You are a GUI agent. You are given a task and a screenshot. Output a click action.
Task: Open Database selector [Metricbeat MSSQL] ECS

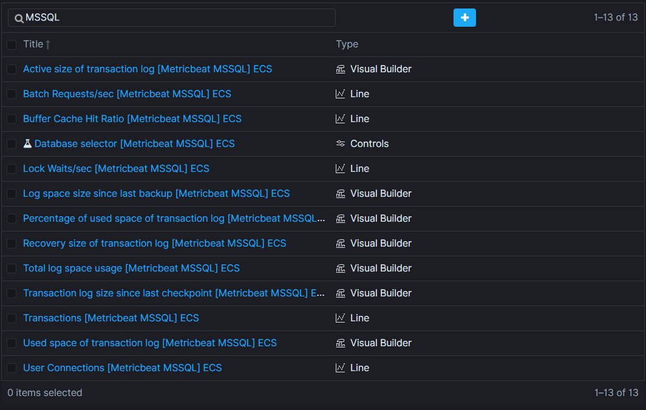coord(134,143)
